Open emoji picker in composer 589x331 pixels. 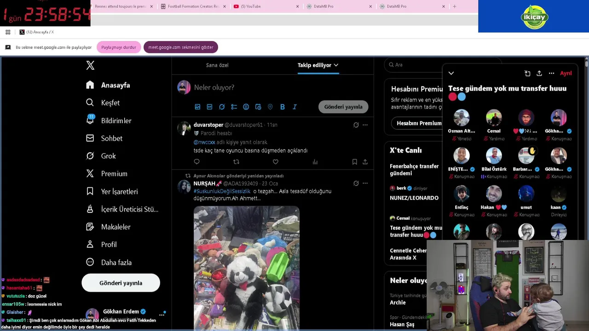246,107
